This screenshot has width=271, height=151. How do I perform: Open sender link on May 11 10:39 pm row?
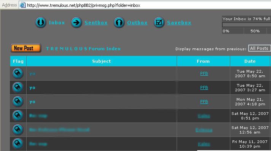(204, 144)
